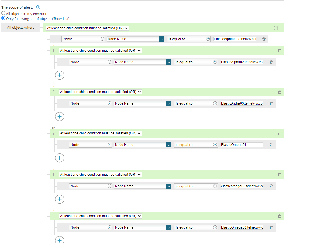Open OR group dropdown above elasticomega02 condition
The height and width of the screenshot is (243, 327).
pos(100,175)
